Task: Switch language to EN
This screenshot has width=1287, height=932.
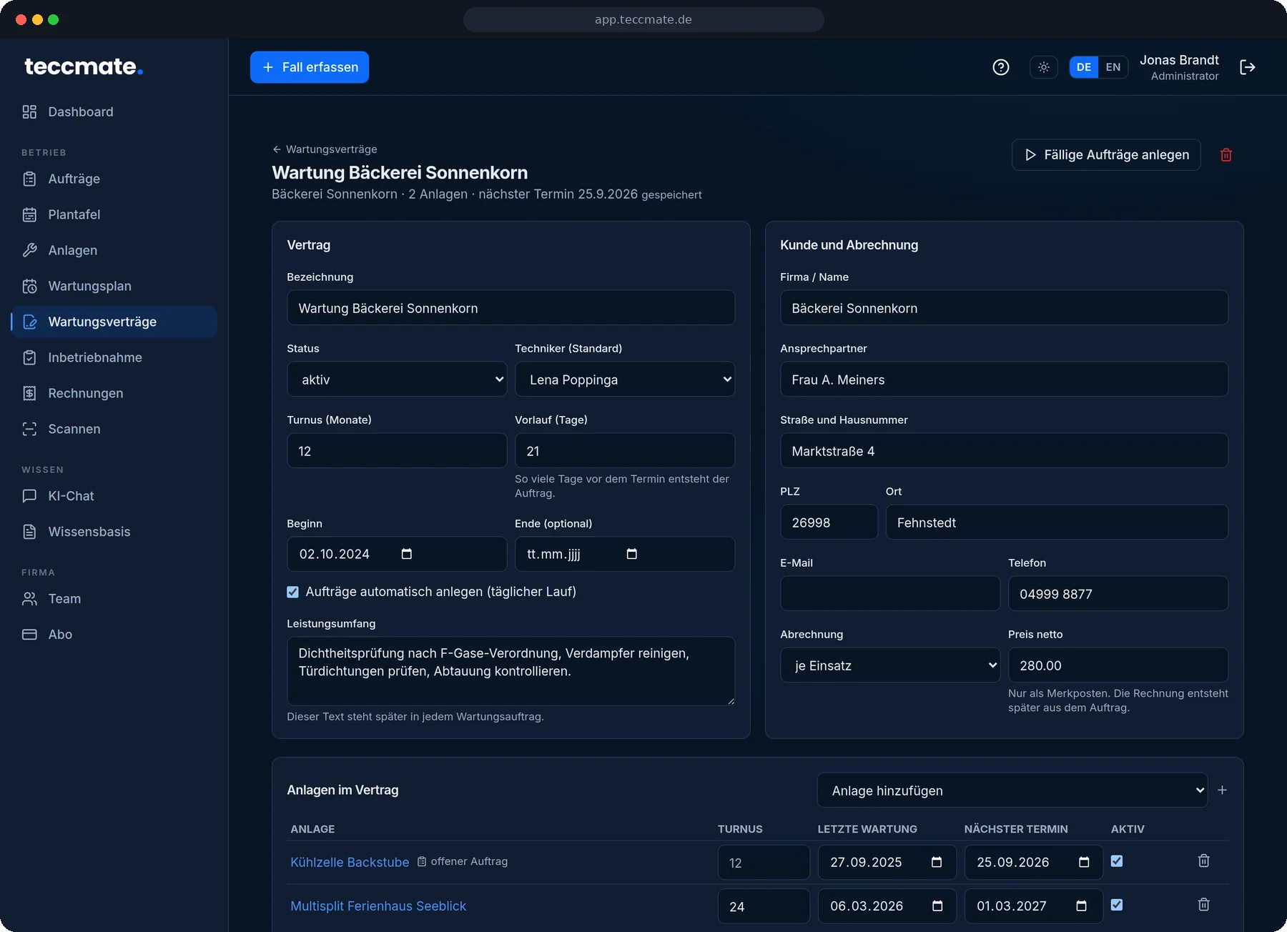Action: point(1113,67)
